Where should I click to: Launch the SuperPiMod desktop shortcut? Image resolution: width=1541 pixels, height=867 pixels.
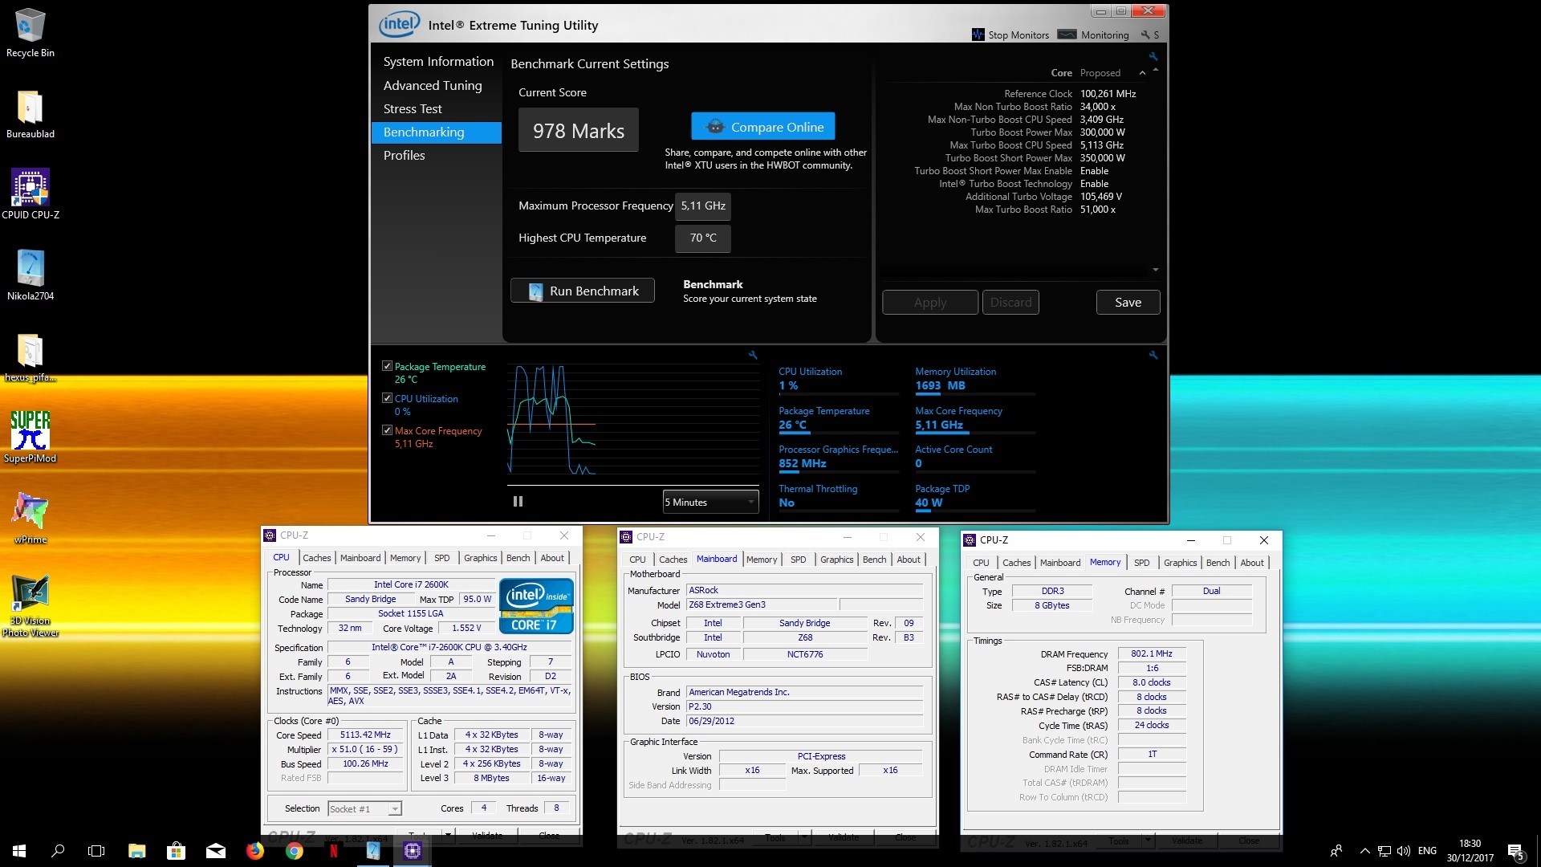30,438
